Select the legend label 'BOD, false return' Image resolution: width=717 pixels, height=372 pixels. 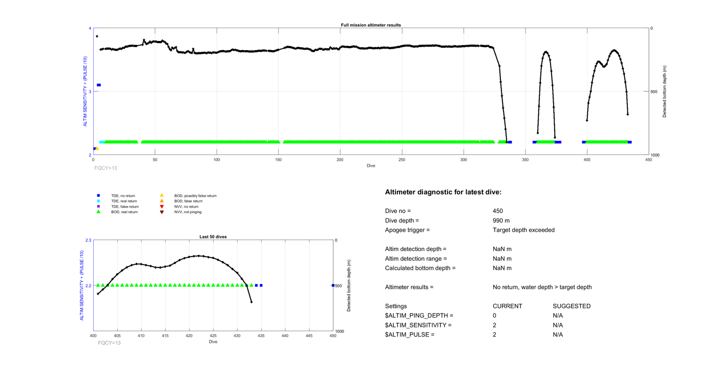(188, 201)
